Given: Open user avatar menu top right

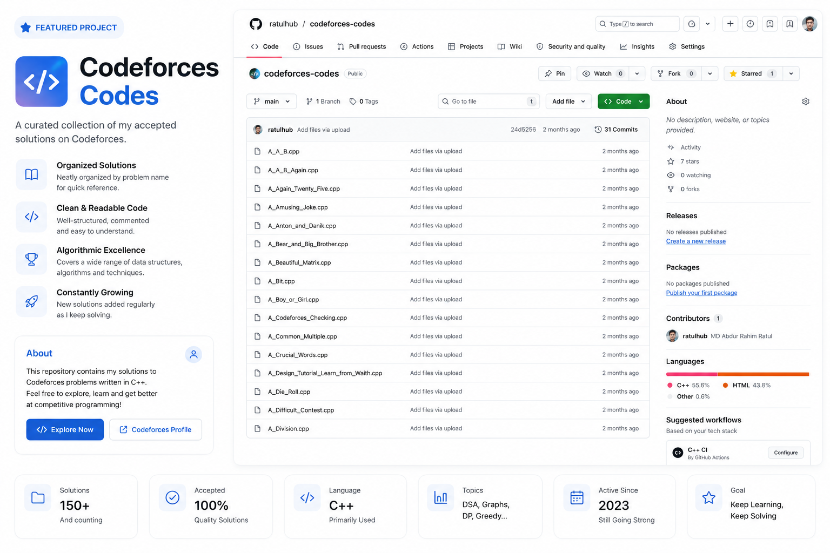Looking at the screenshot, I should [x=809, y=24].
